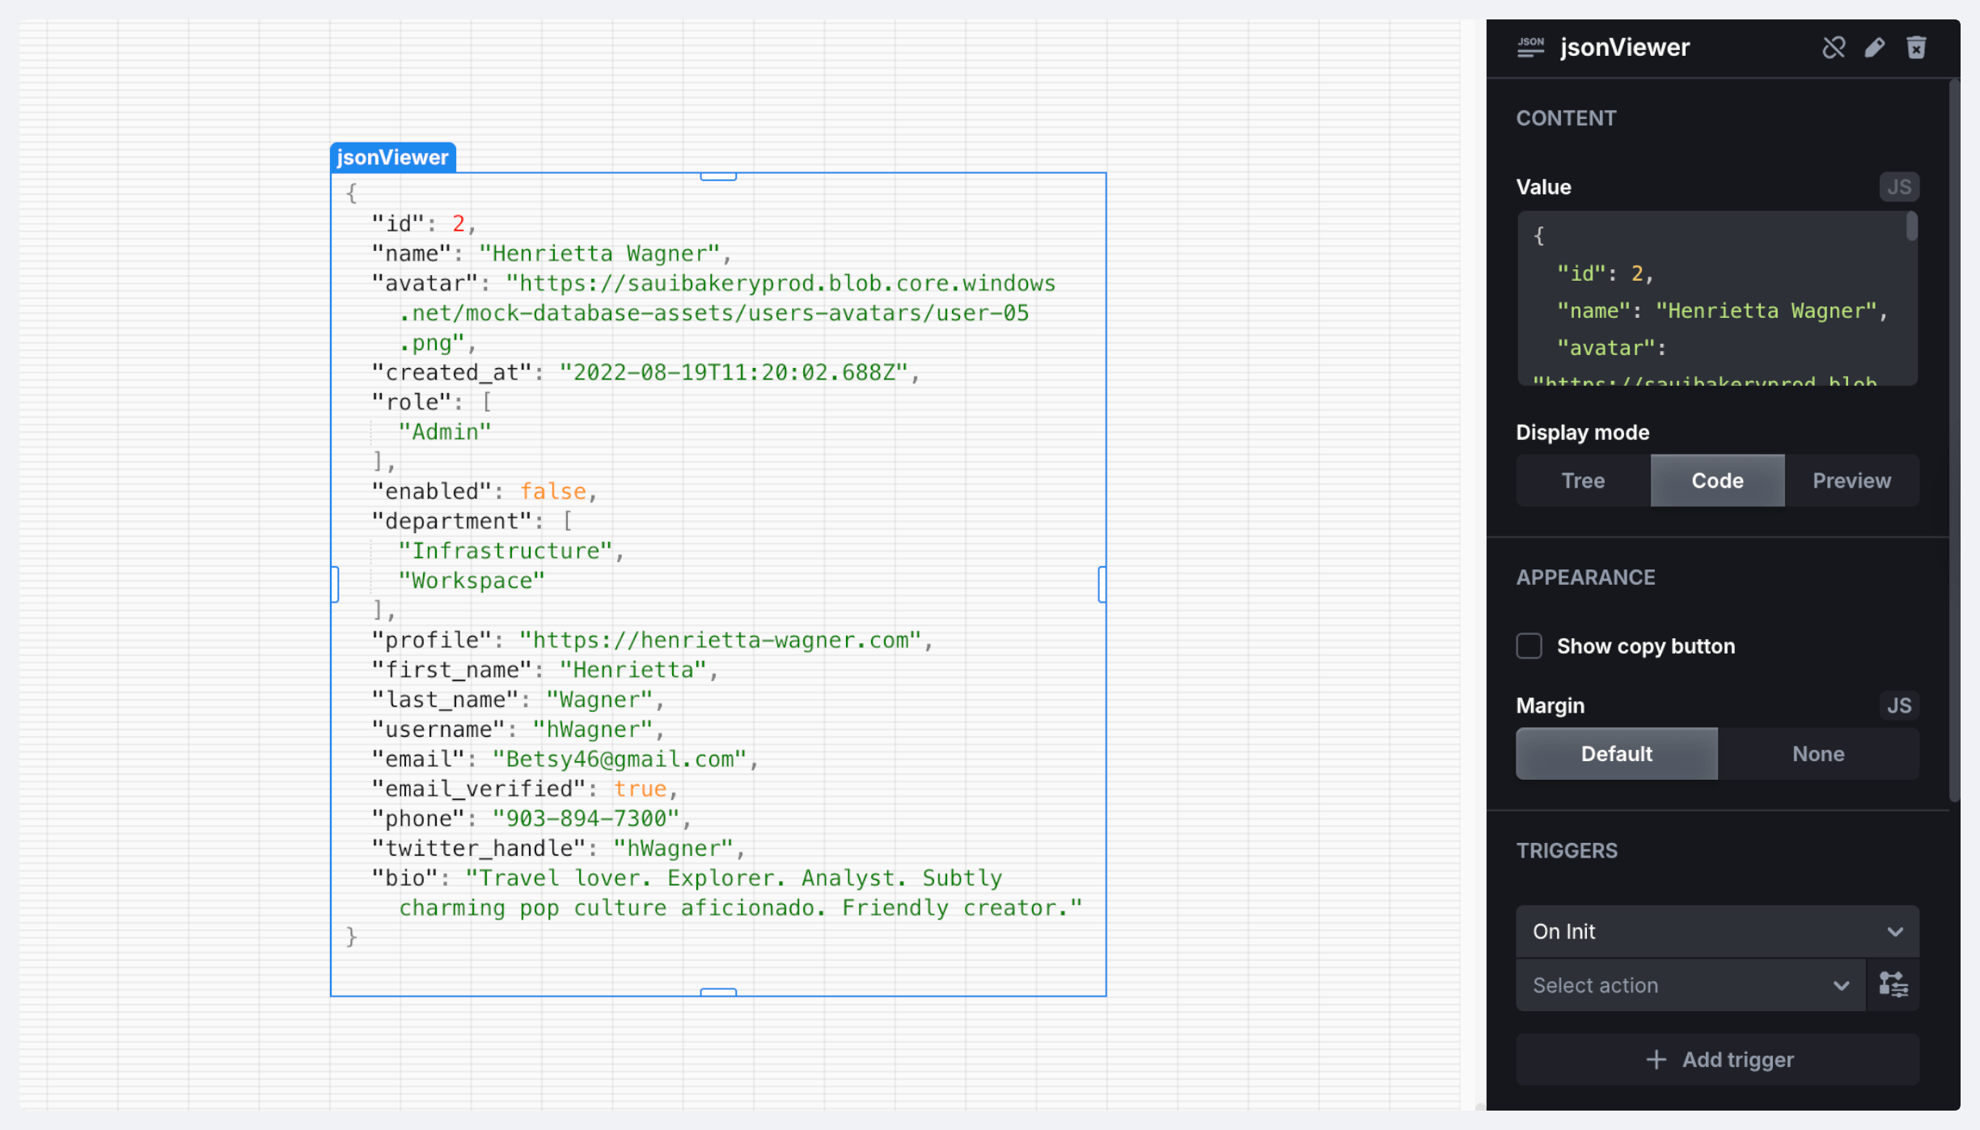Click the Value code editor scrollbar
The image size is (1980, 1130).
tap(1911, 226)
